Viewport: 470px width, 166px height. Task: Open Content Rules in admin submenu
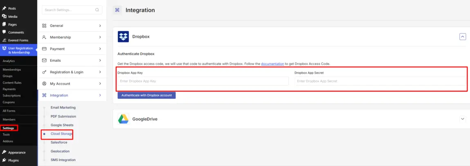[x=12, y=83]
